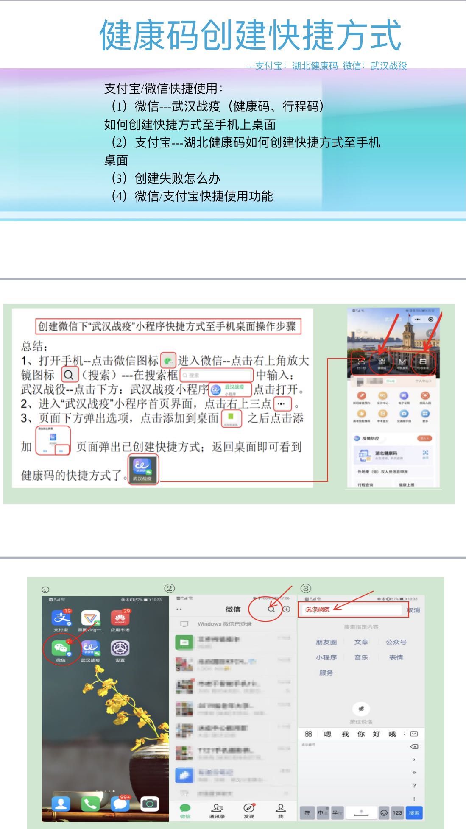Tap the orange 进入 button beside 疫情防控
Screen dimensions: 466x829
[424, 438]
